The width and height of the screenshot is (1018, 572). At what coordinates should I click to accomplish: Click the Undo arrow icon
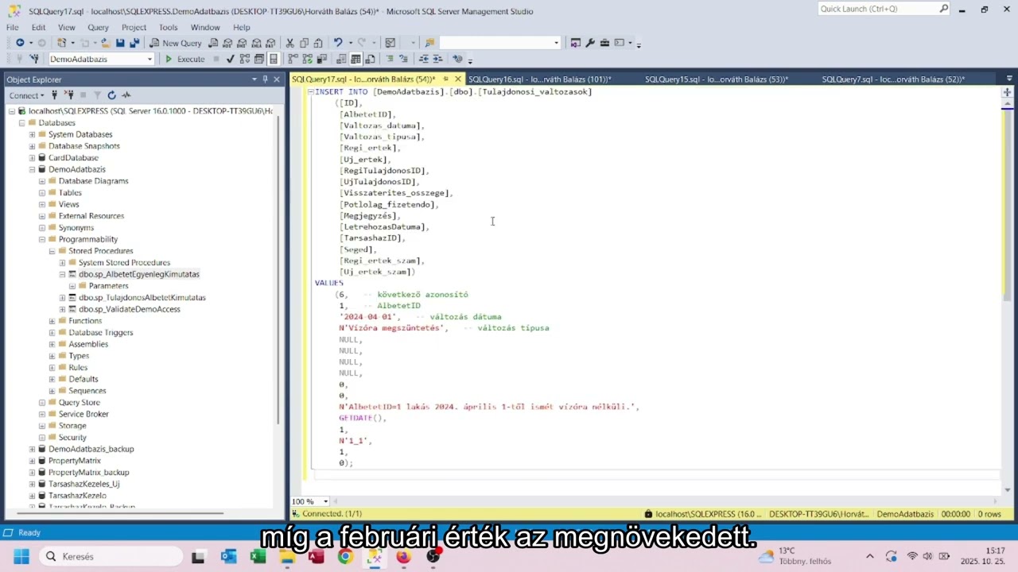[x=338, y=43]
